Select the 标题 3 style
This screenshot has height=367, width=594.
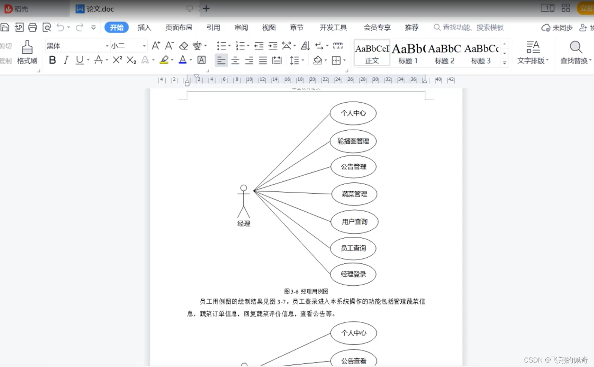(x=481, y=53)
